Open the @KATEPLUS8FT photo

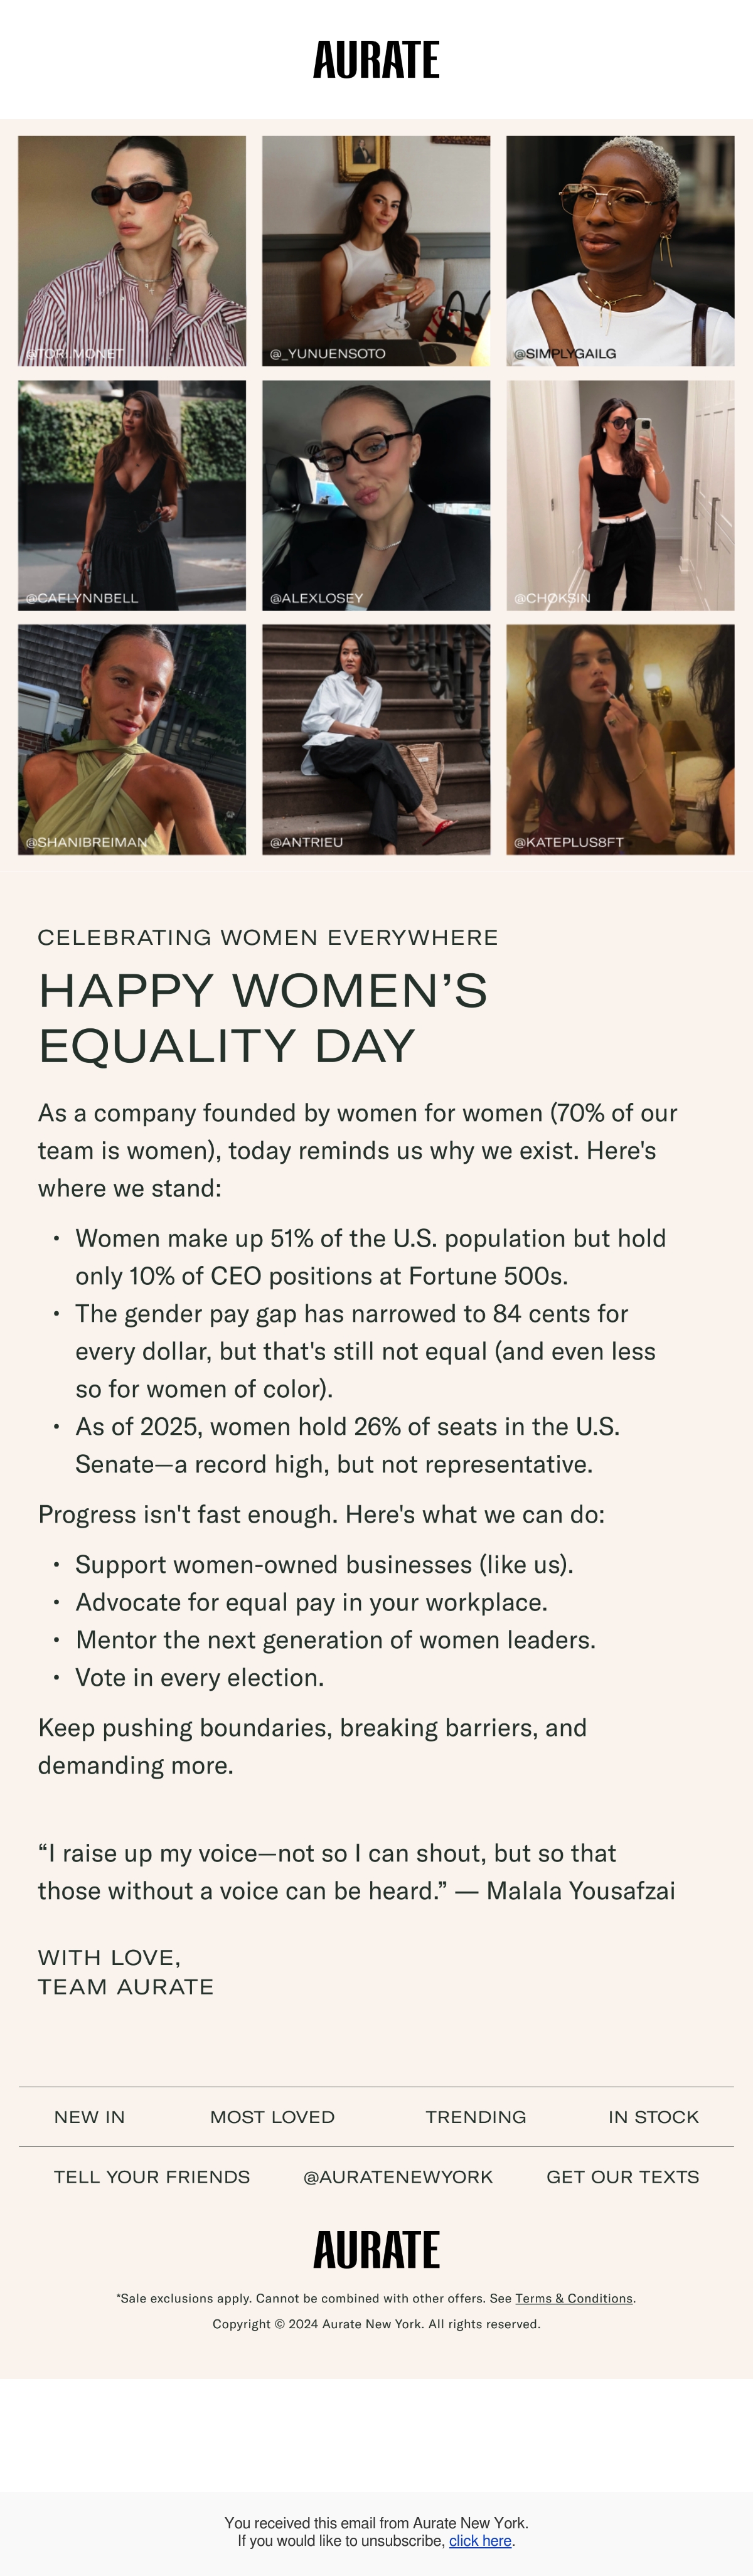pyautogui.click(x=620, y=740)
